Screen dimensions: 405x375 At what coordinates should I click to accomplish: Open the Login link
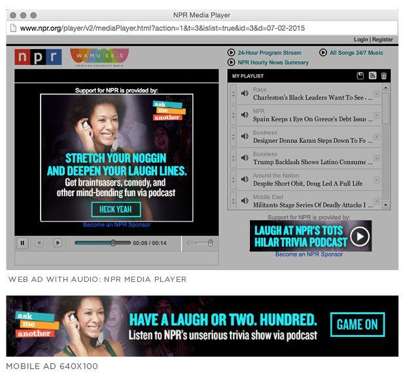coord(361,39)
